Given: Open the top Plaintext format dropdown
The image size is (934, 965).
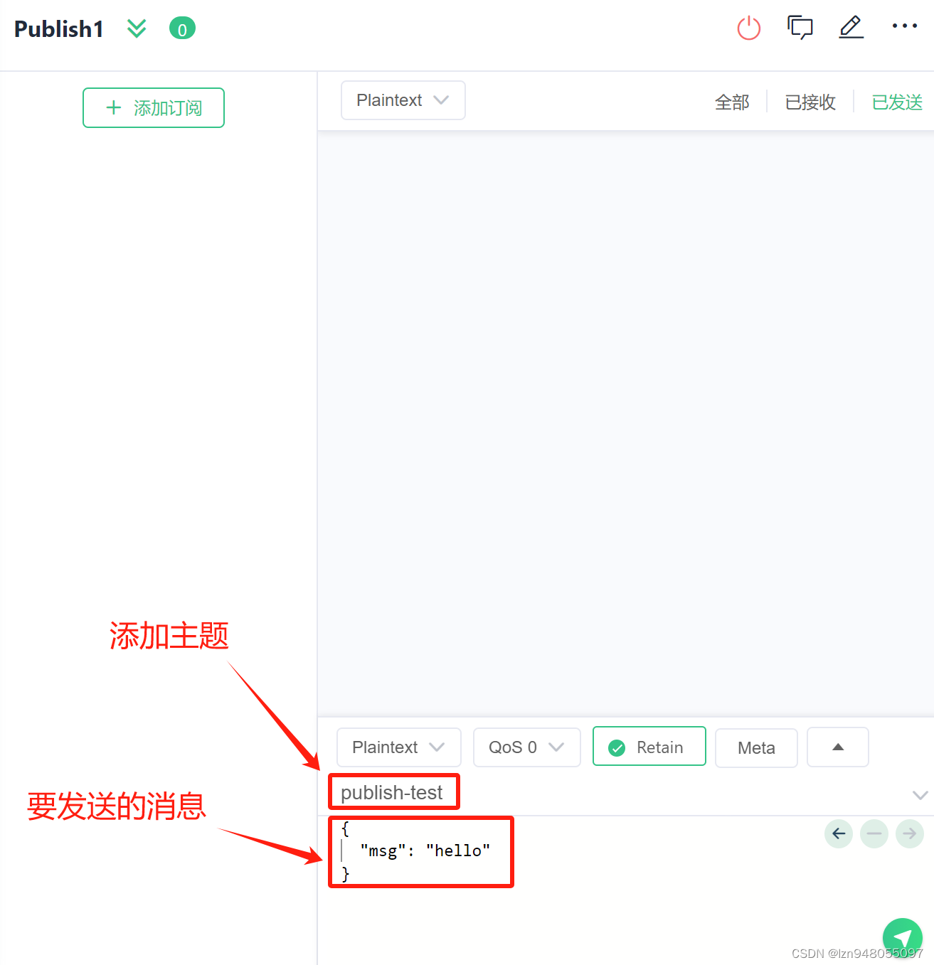Looking at the screenshot, I should click(x=403, y=100).
